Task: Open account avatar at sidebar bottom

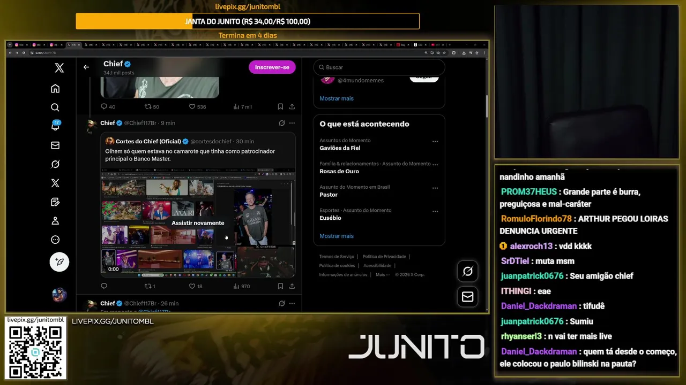Action: [x=59, y=295]
